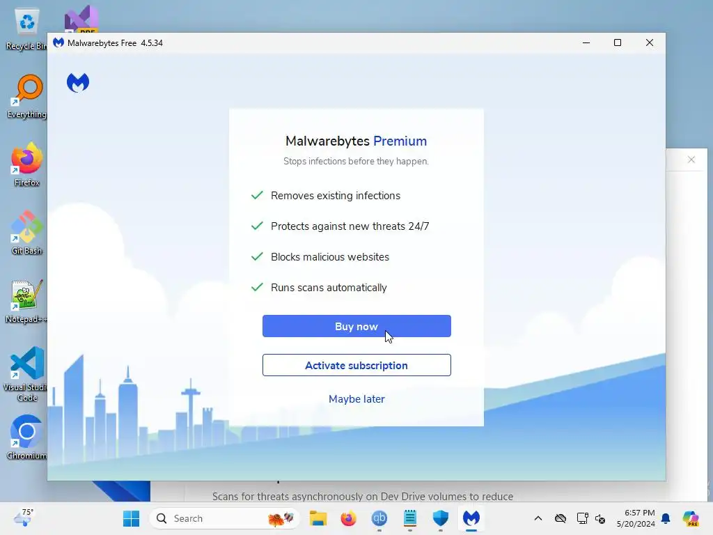Click the 'Malwarebytes Premium' heading

356,141
